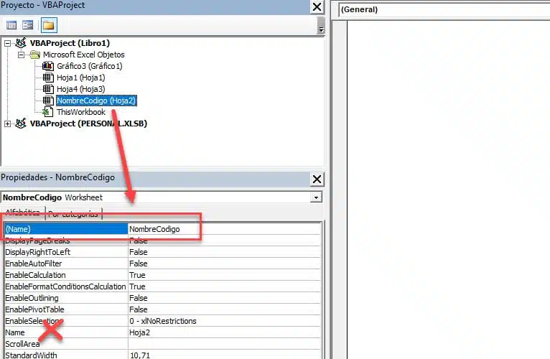Select Gráfico3 (Gráfico1) chart icon
550x359 pixels.
point(47,66)
